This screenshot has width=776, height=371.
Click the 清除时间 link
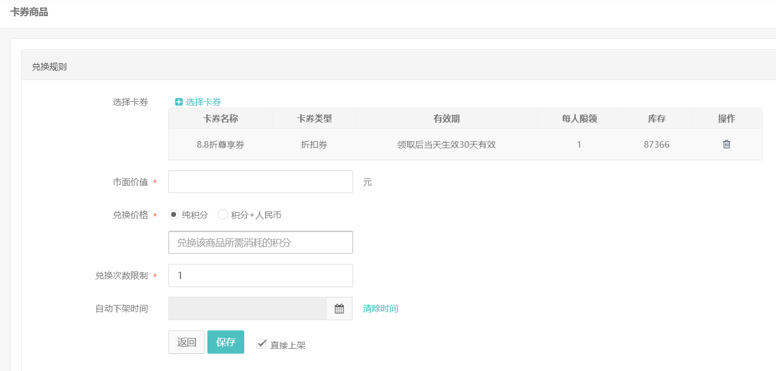pos(380,309)
